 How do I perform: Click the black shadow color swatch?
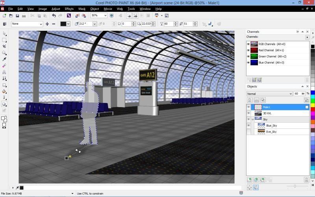[63, 24]
